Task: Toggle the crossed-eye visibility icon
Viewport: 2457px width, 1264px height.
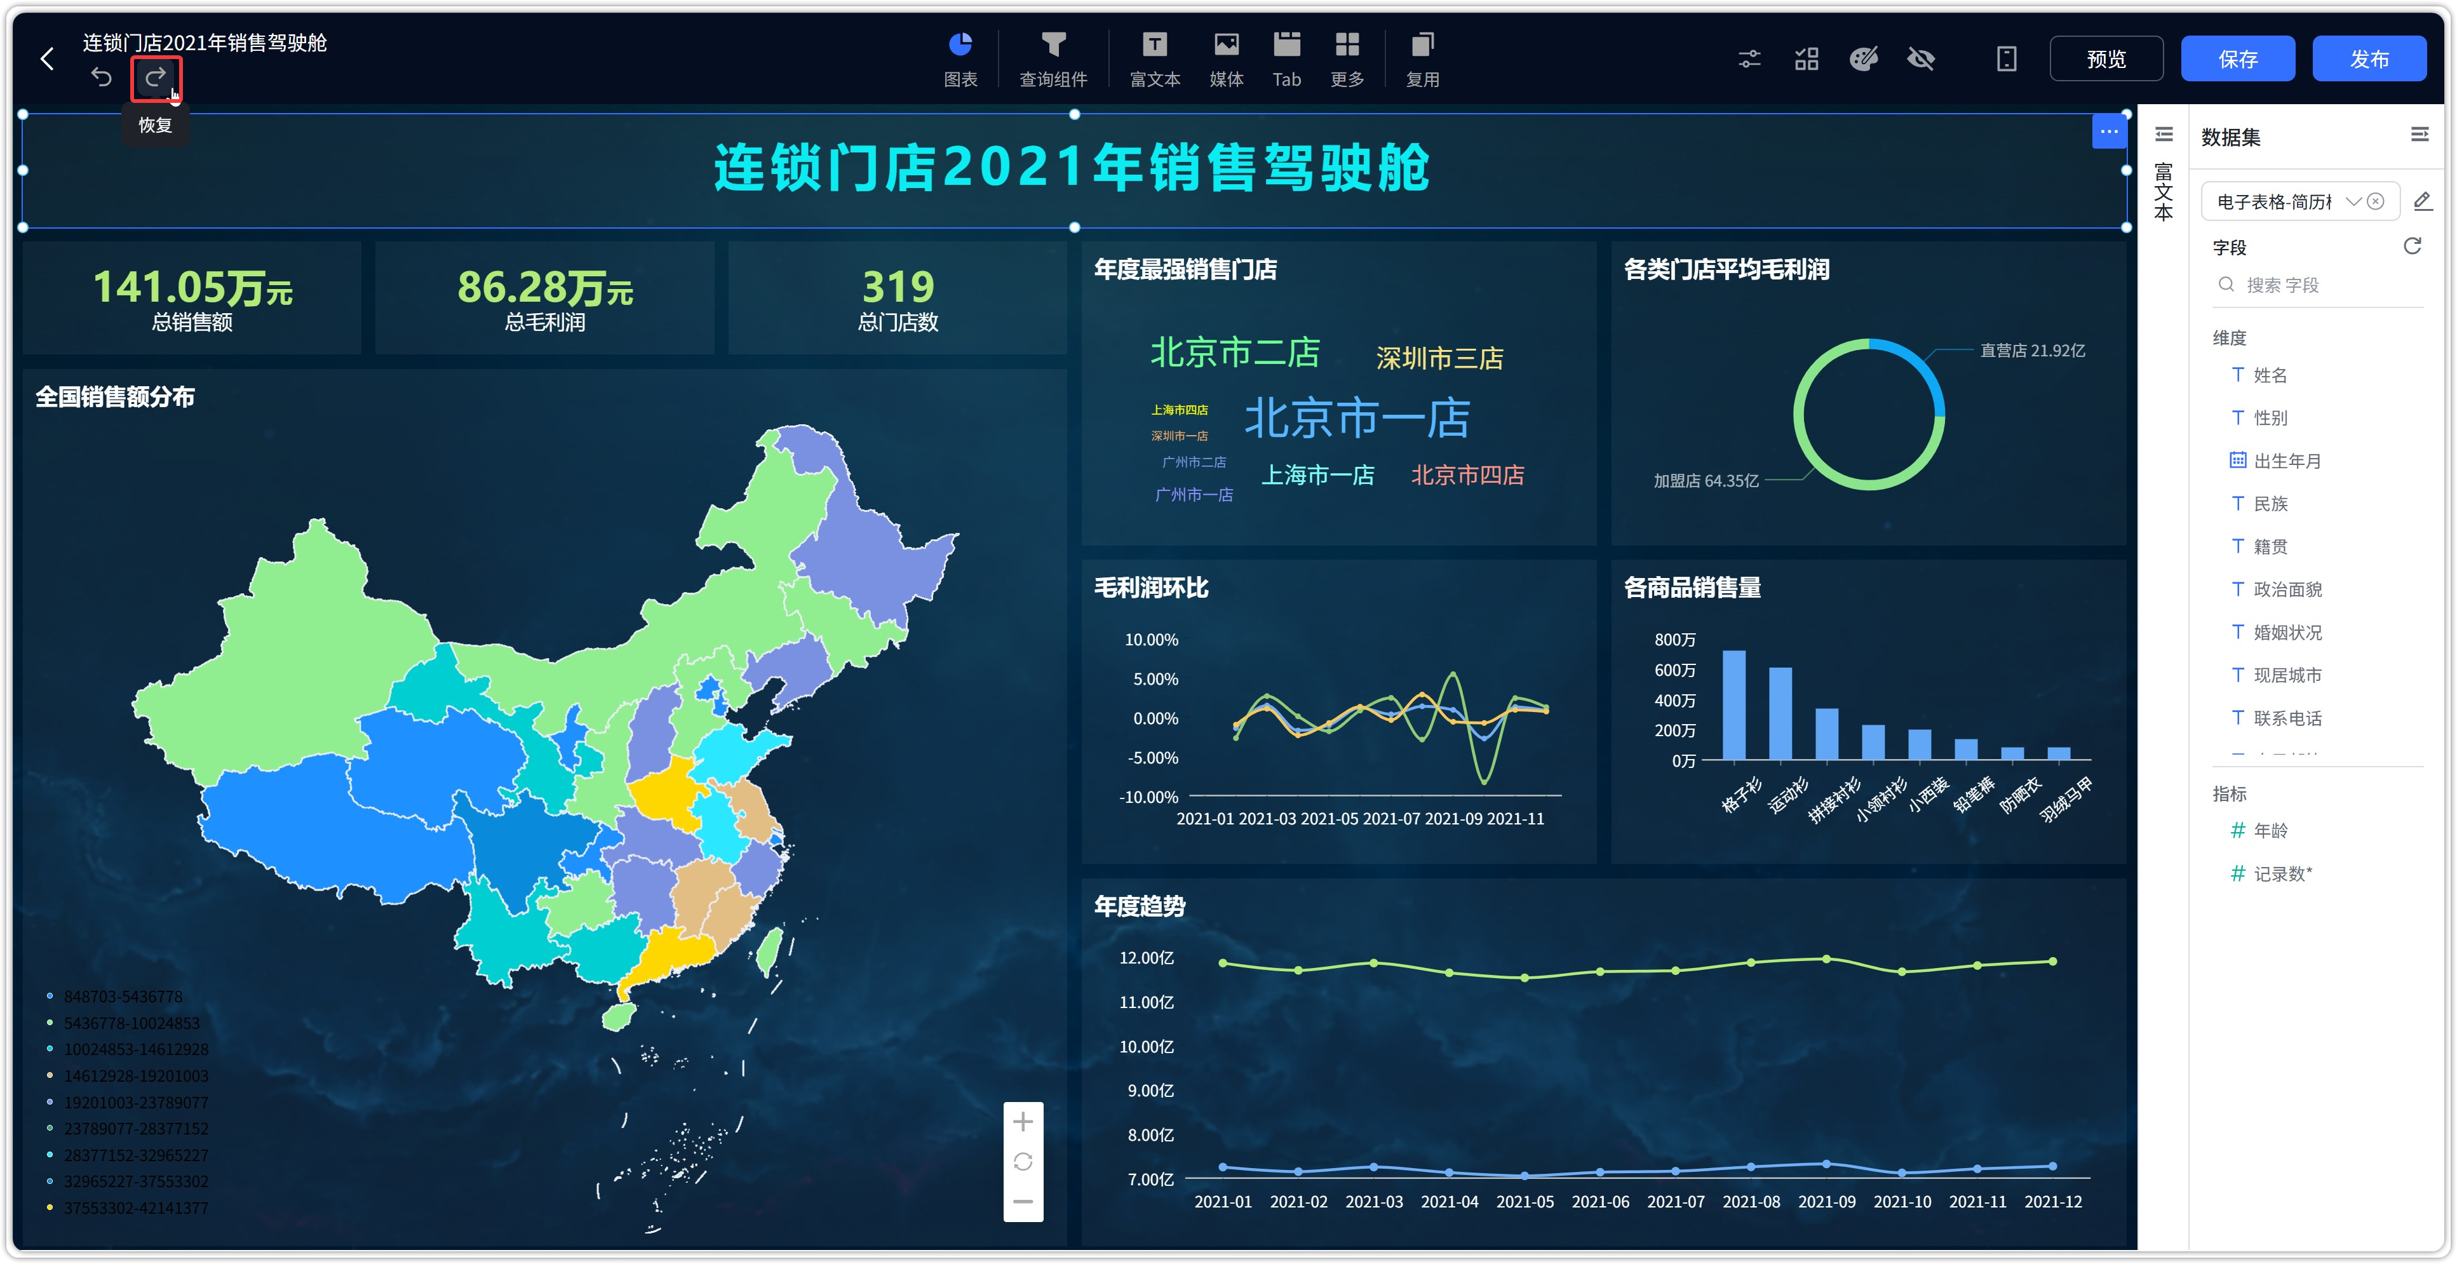Action: coord(1921,59)
